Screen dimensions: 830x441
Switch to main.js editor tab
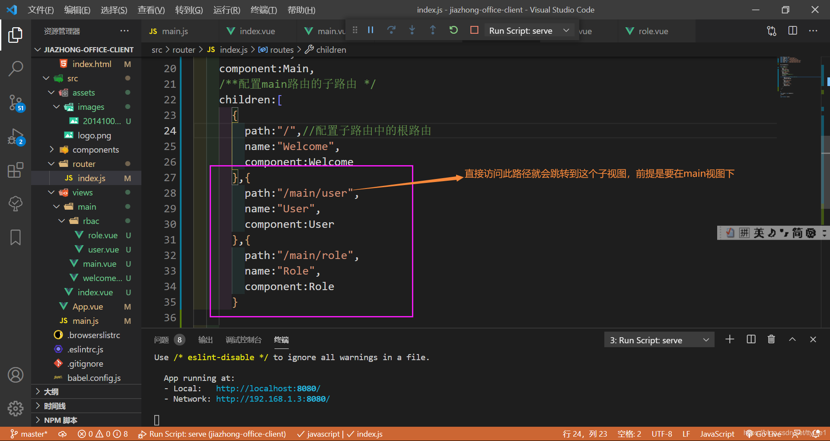(175, 31)
